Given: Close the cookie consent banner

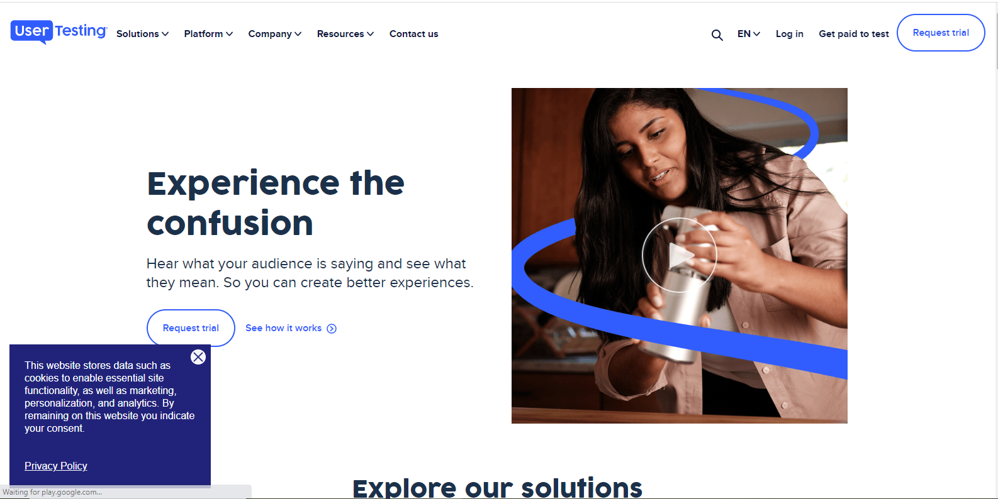Looking at the screenshot, I should coord(198,357).
